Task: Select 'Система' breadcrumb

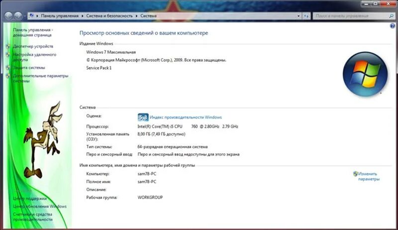Action: [x=148, y=16]
